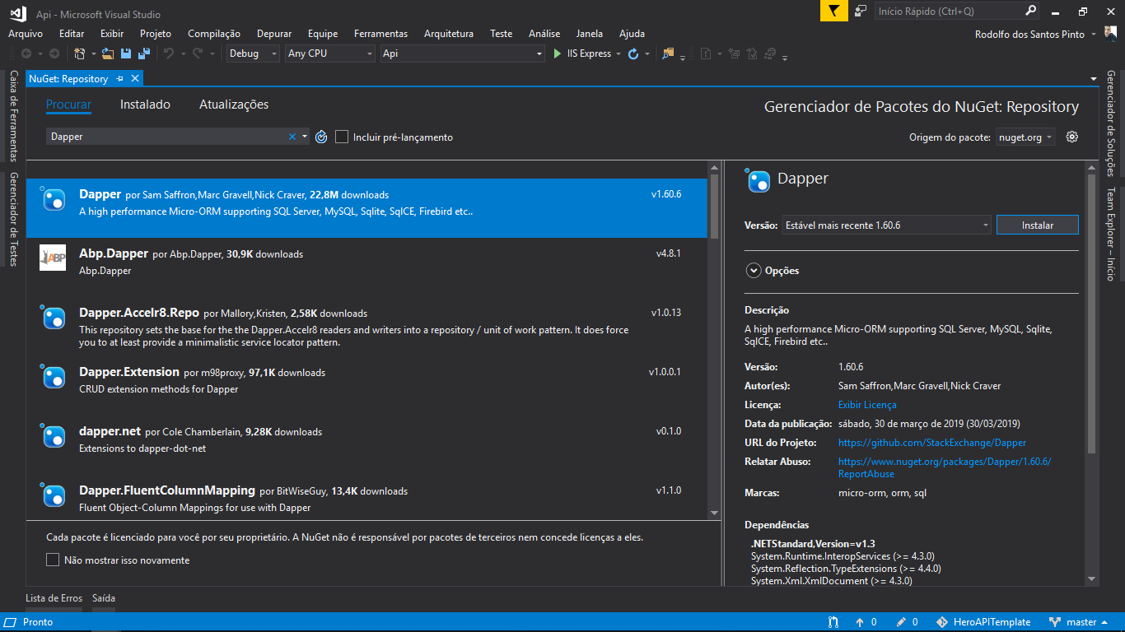Open Gerenciador de Soluções side tab
Image resolution: width=1125 pixels, height=632 pixels.
1110,123
